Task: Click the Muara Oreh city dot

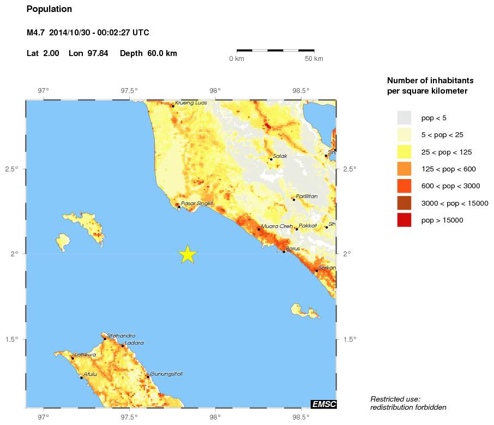Action: tap(258, 229)
